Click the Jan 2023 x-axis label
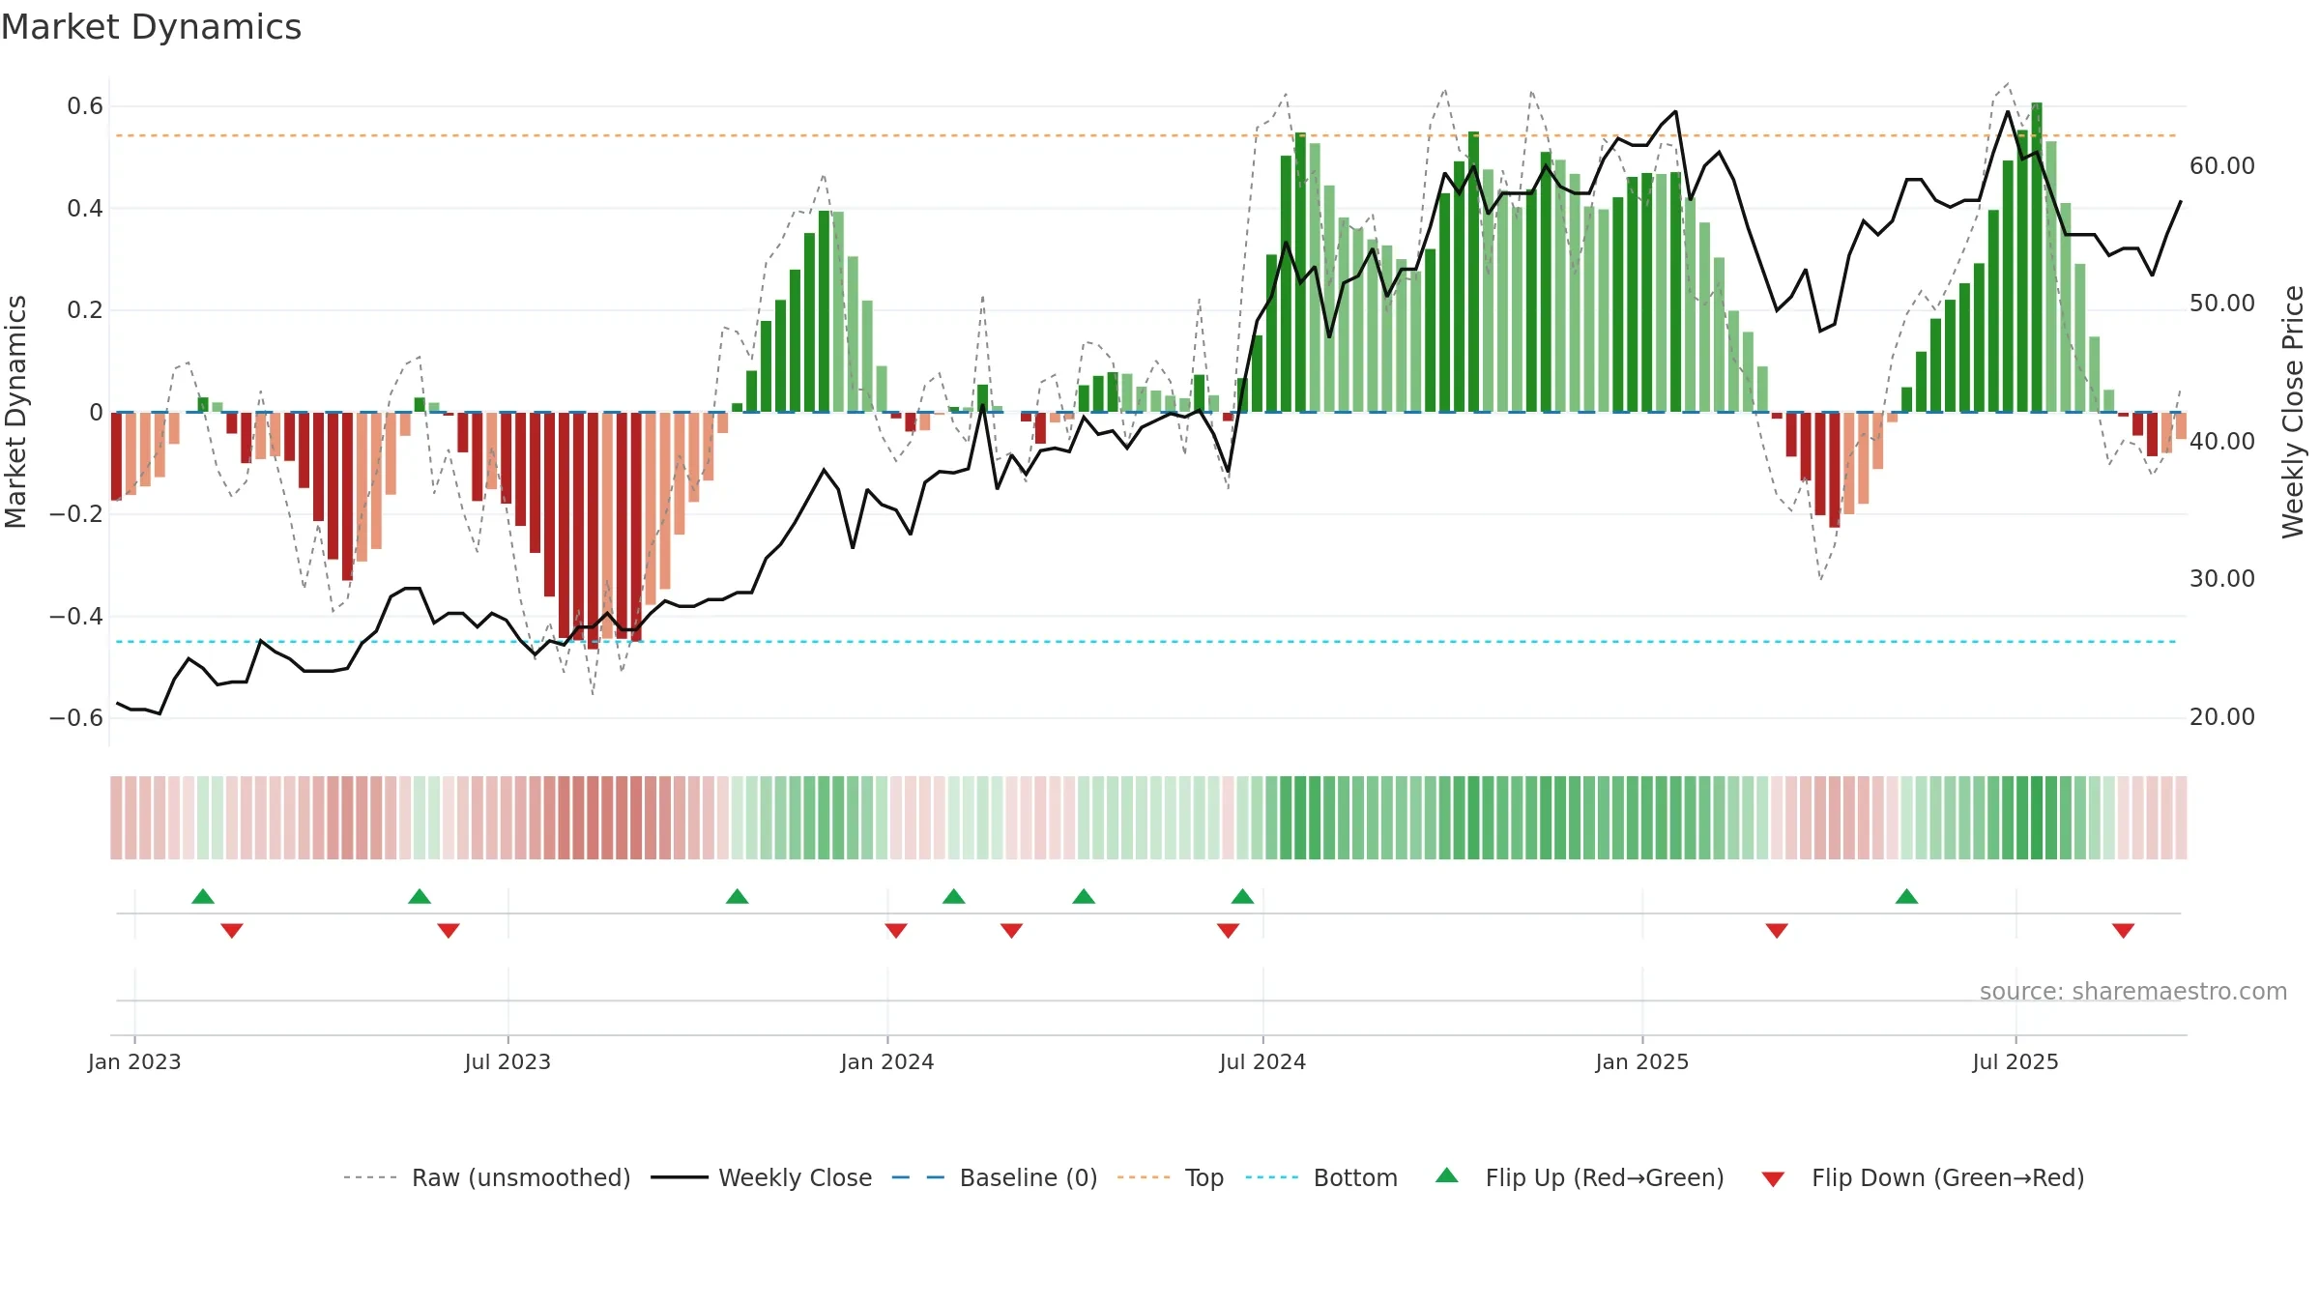The height and width of the screenshot is (1305, 2320). [x=134, y=1062]
